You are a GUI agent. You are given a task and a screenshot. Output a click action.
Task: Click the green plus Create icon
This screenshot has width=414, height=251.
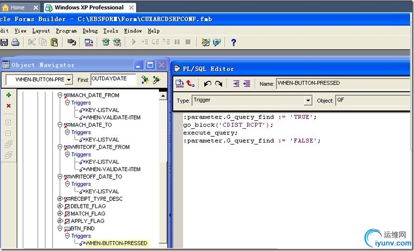[x=9, y=95]
